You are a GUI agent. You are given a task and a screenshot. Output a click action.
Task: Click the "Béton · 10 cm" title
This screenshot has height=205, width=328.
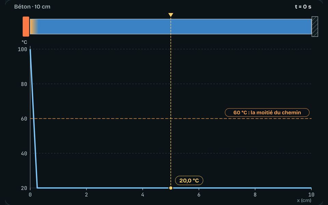coord(32,7)
